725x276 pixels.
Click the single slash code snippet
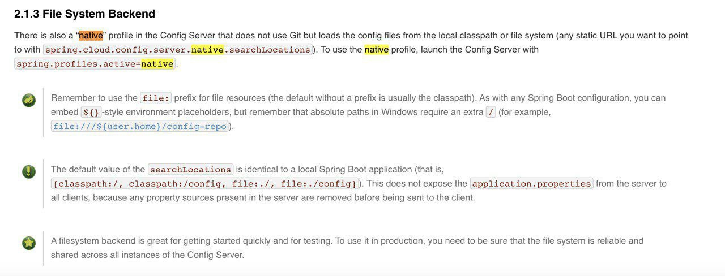tap(491, 112)
